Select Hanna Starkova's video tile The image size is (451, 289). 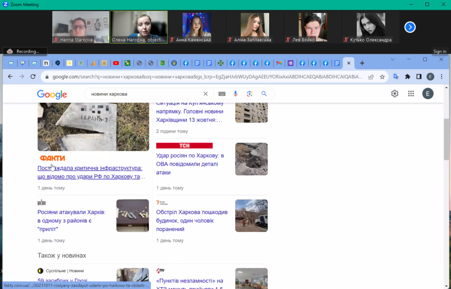81,27
